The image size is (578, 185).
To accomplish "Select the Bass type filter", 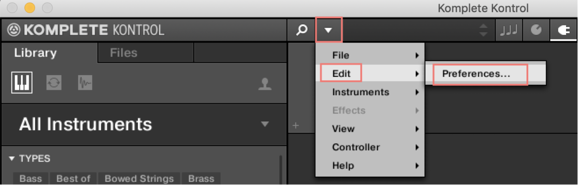I will click(30, 179).
